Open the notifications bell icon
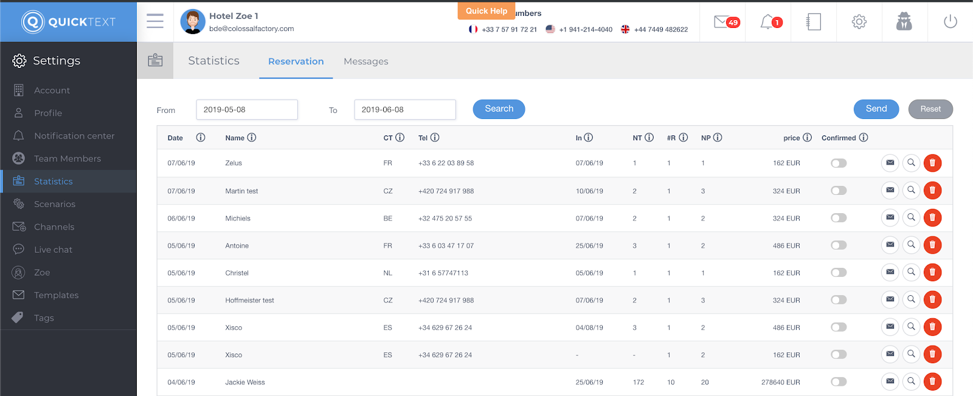 770,22
